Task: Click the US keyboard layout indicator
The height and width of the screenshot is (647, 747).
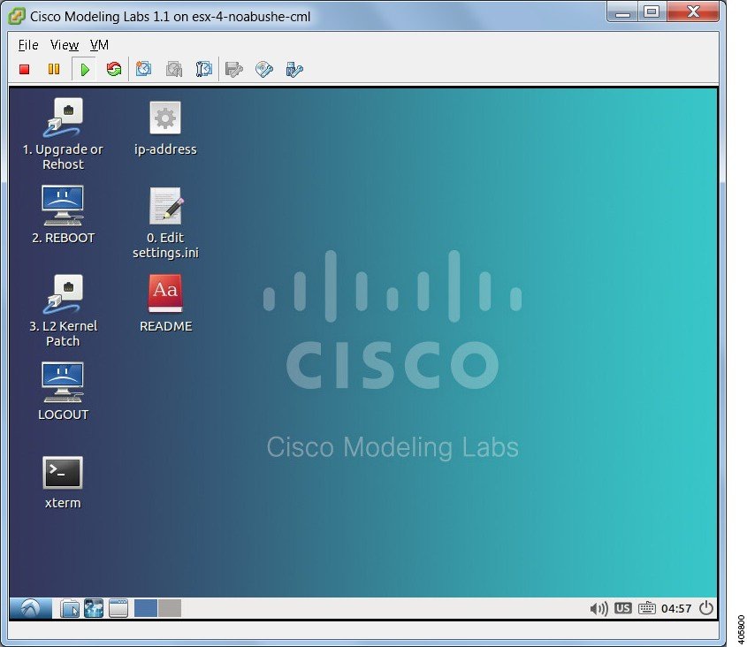Action: [622, 608]
